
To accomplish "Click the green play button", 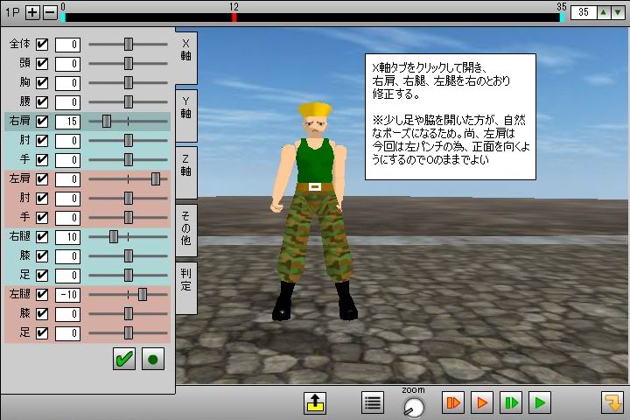I will [540, 402].
